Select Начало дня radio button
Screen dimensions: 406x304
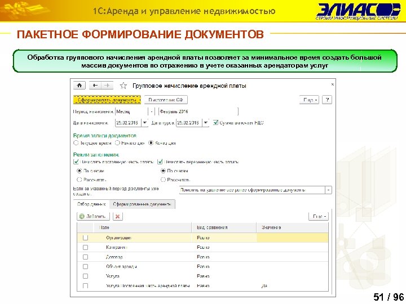117,143
